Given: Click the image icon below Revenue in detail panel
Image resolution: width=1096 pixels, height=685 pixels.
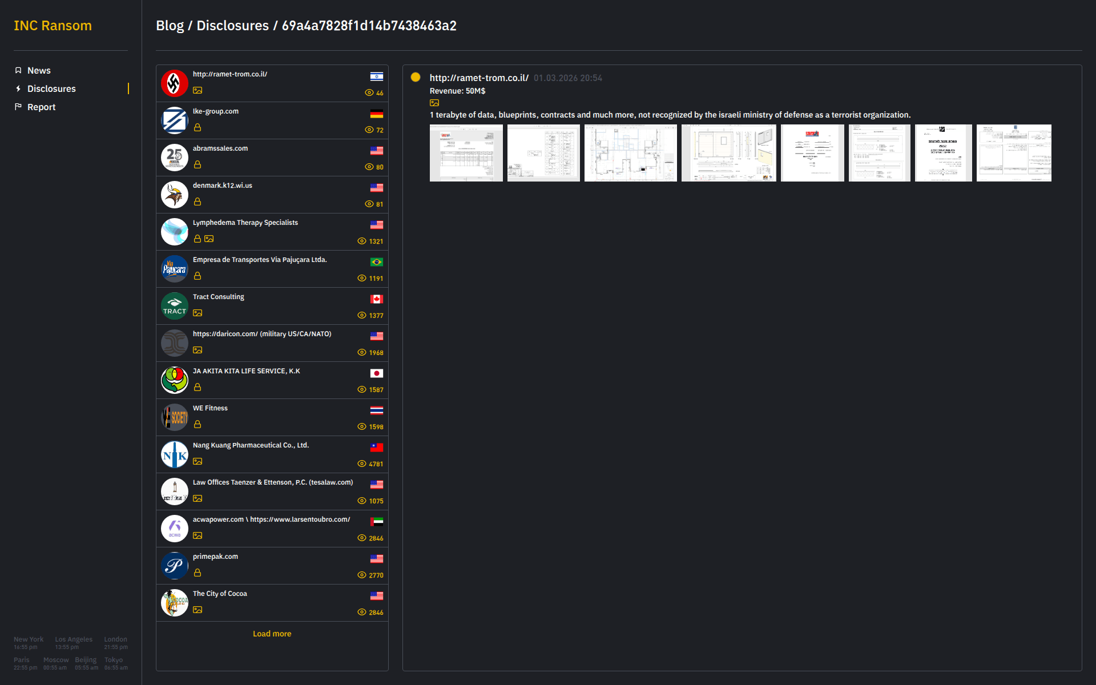Looking at the screenshot, I should (434, 103).
